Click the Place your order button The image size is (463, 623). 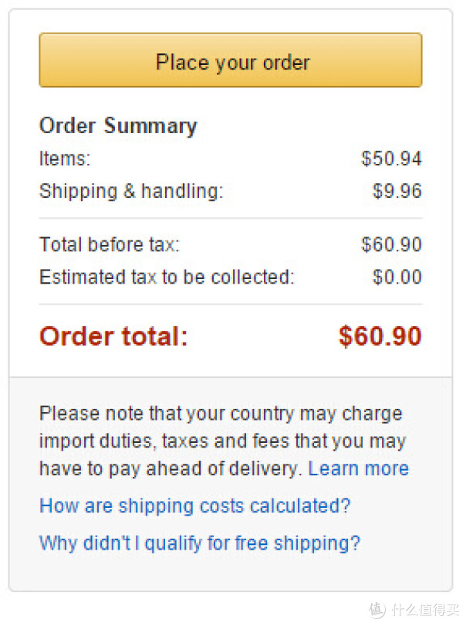(x=231, y=60)
